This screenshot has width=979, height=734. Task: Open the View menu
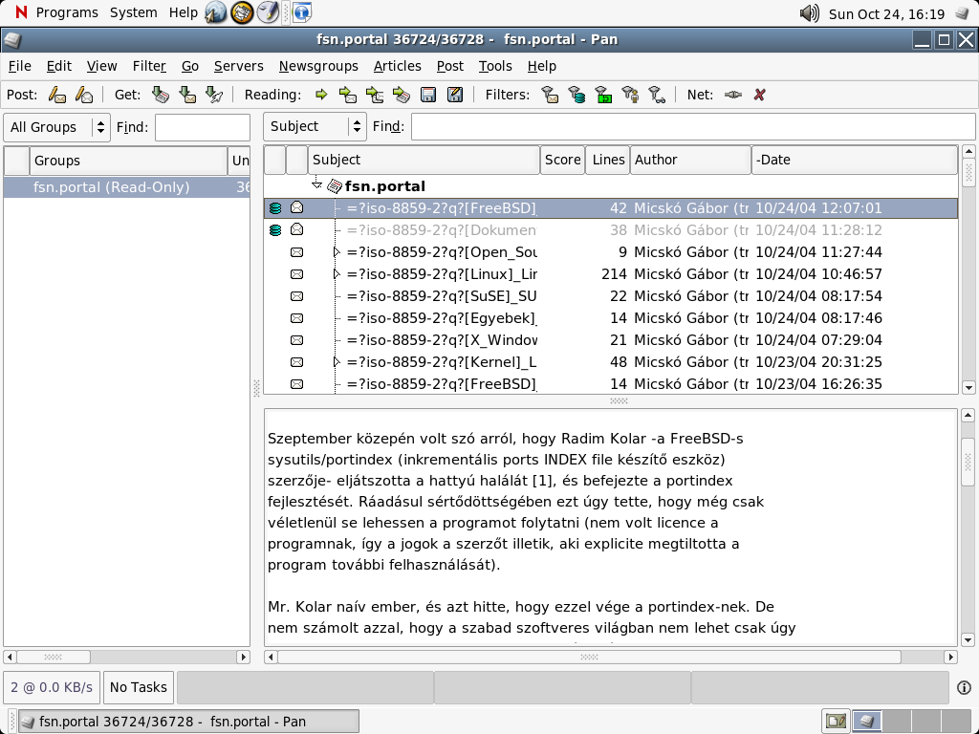tap(101, 66)
